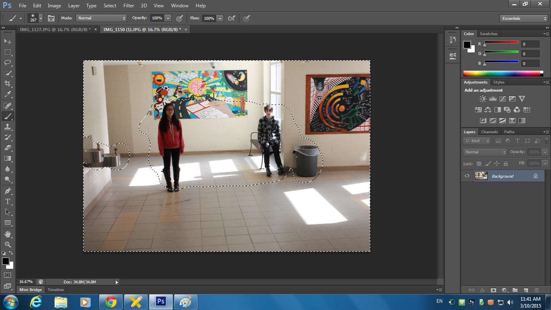This screenshot has height=310, width=551.
Task: Open the Filter menu
Action: pyautogui.click(x=129, y=6)
